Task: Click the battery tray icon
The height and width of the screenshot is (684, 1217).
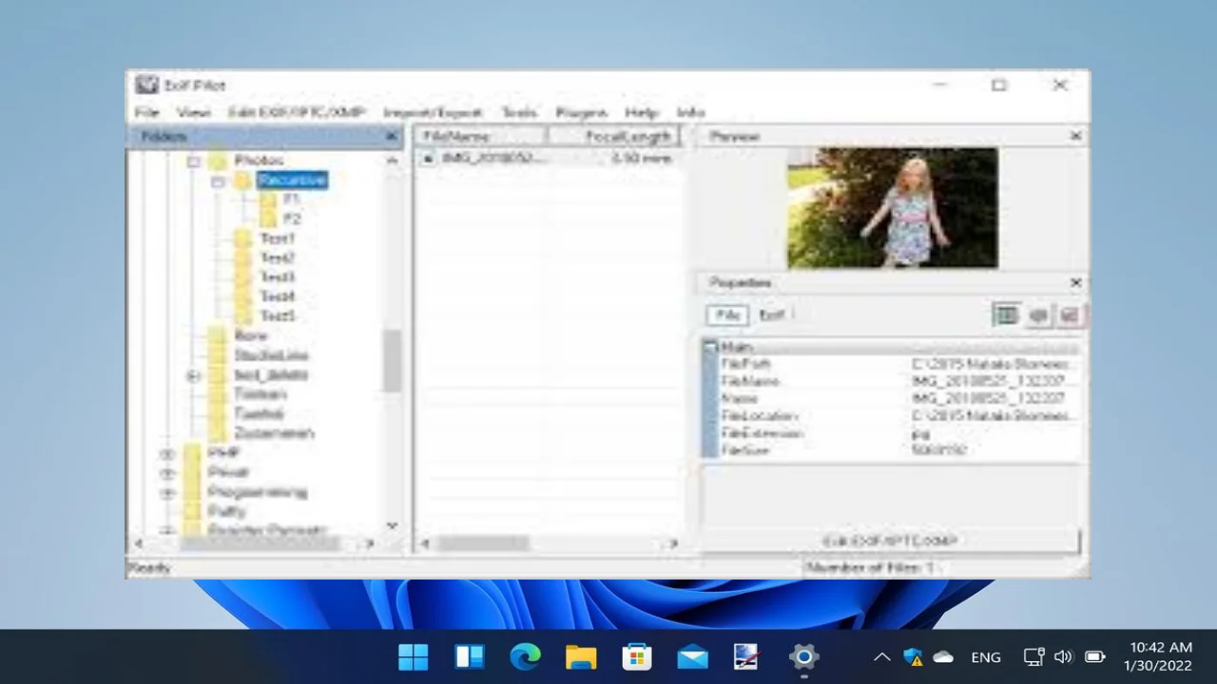Action: pyautogui.click(x=1094, y=656)
